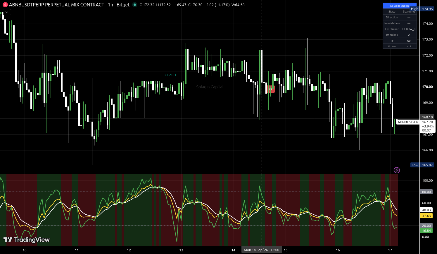Click date 10 on the time axis
The width and height of the screenshot is (437, 254).
point(25,250)
